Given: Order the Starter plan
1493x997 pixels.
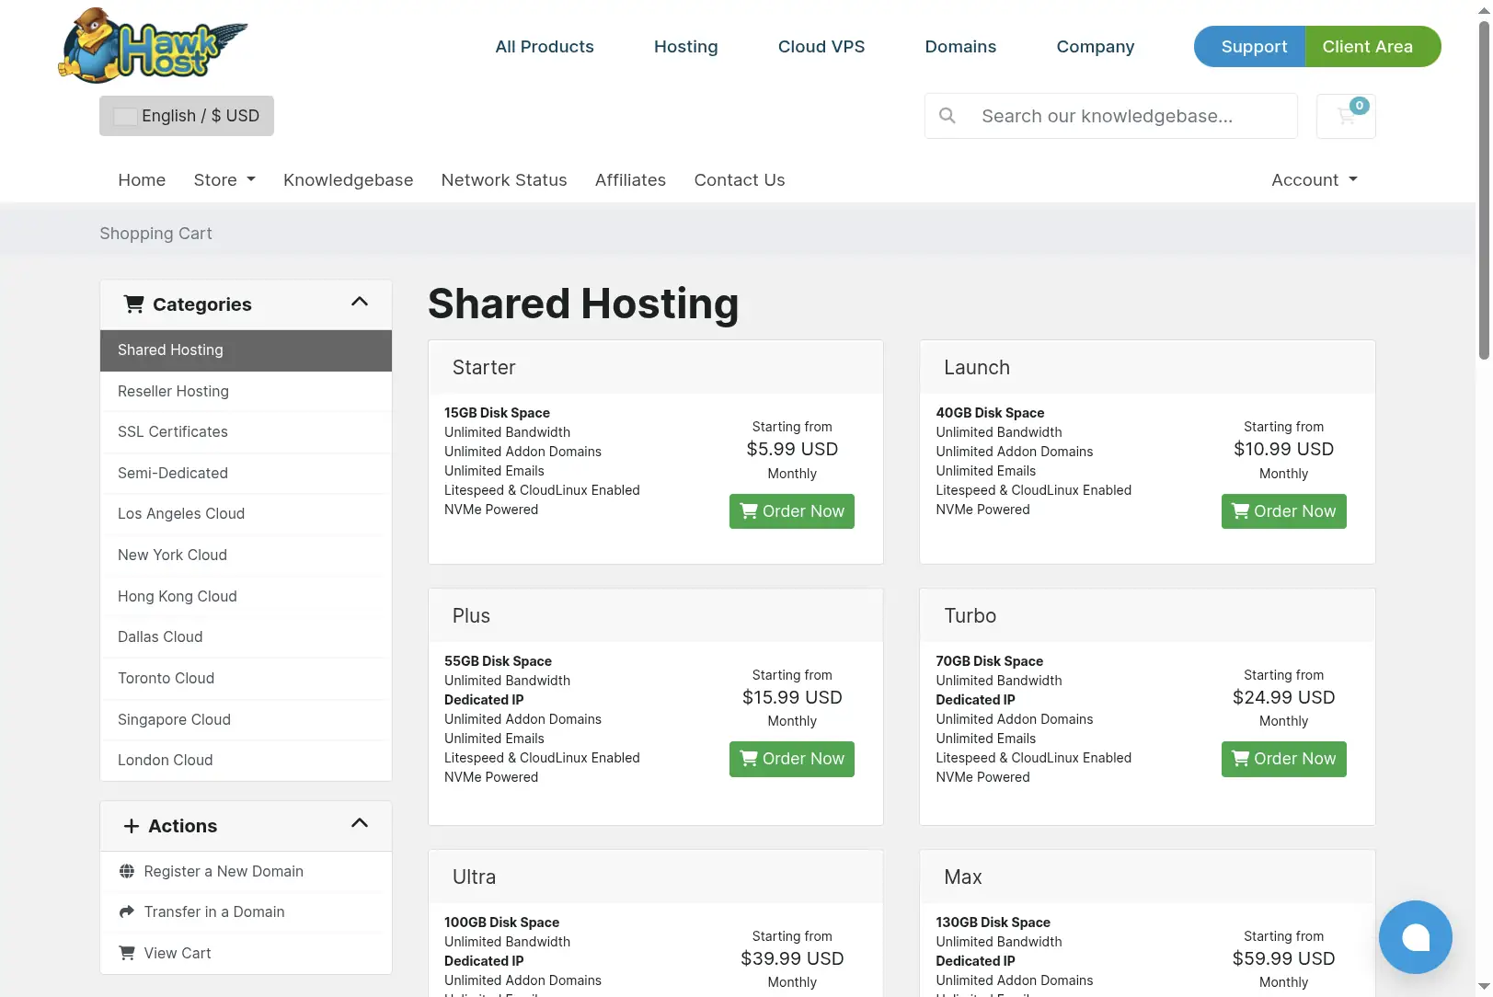Looking at the screenshot, I should click(x=792, y=511).
